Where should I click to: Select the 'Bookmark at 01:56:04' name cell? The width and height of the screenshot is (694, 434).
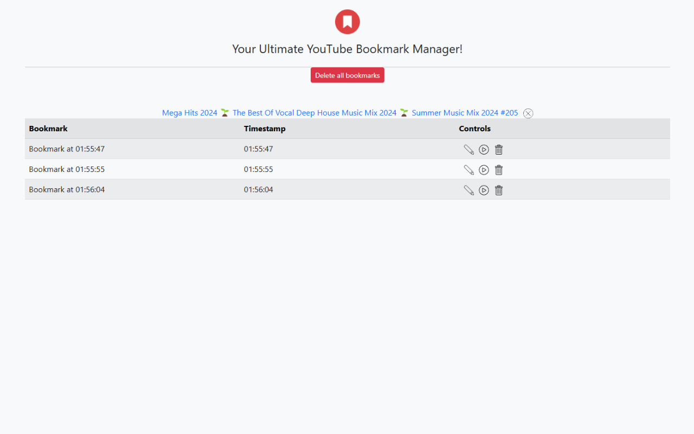(x=132, y=189)
